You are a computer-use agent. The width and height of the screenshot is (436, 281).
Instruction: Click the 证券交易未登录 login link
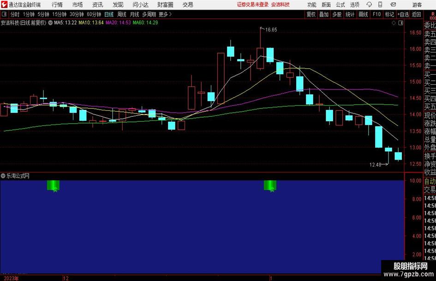pyautogui.click(x=253, y=5)
